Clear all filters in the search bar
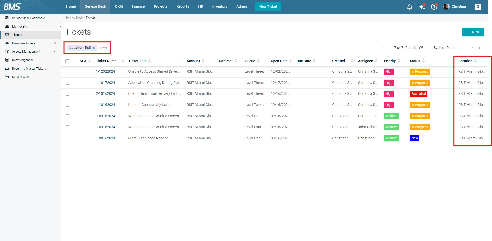The image size is (492, 241). coord(383,48)
